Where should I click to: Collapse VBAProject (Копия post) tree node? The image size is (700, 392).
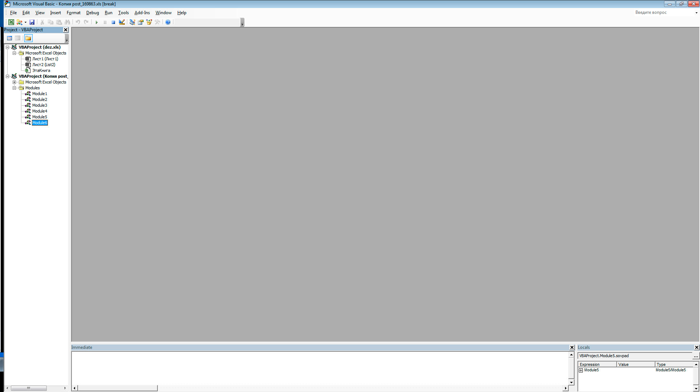(7, 76)
